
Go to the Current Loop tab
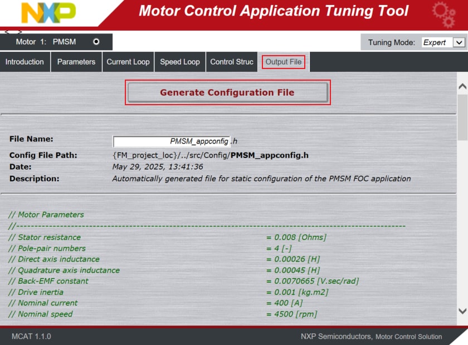128,62
